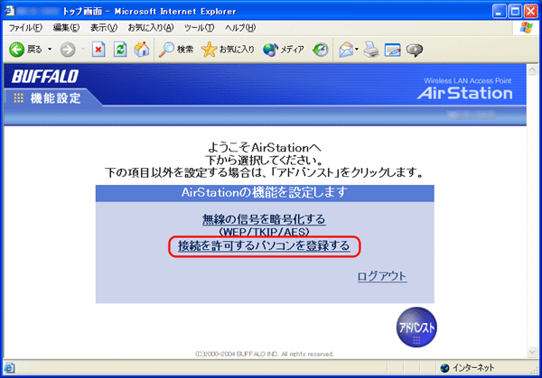Click the Messenger speech bubble icon
This screenshot has width=542, height=378.
pos(415,50)
